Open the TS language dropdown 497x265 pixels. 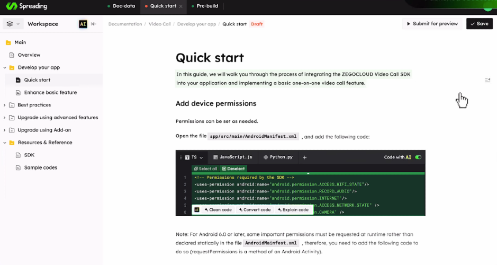[x=194, y=157]
